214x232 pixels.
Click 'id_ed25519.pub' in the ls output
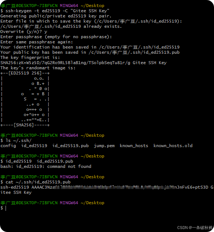[70, 146]
